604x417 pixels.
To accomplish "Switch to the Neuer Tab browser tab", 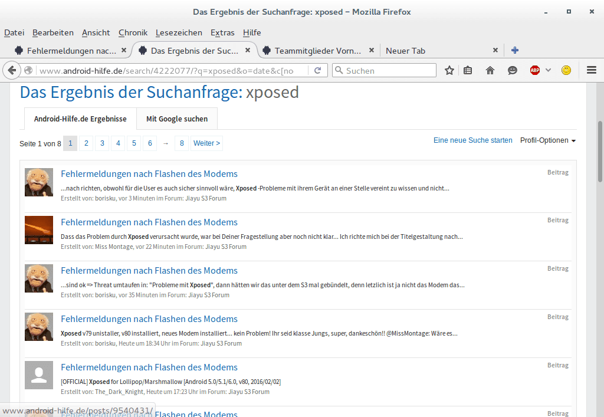I will pyautogui.click(x=405, y=51).
